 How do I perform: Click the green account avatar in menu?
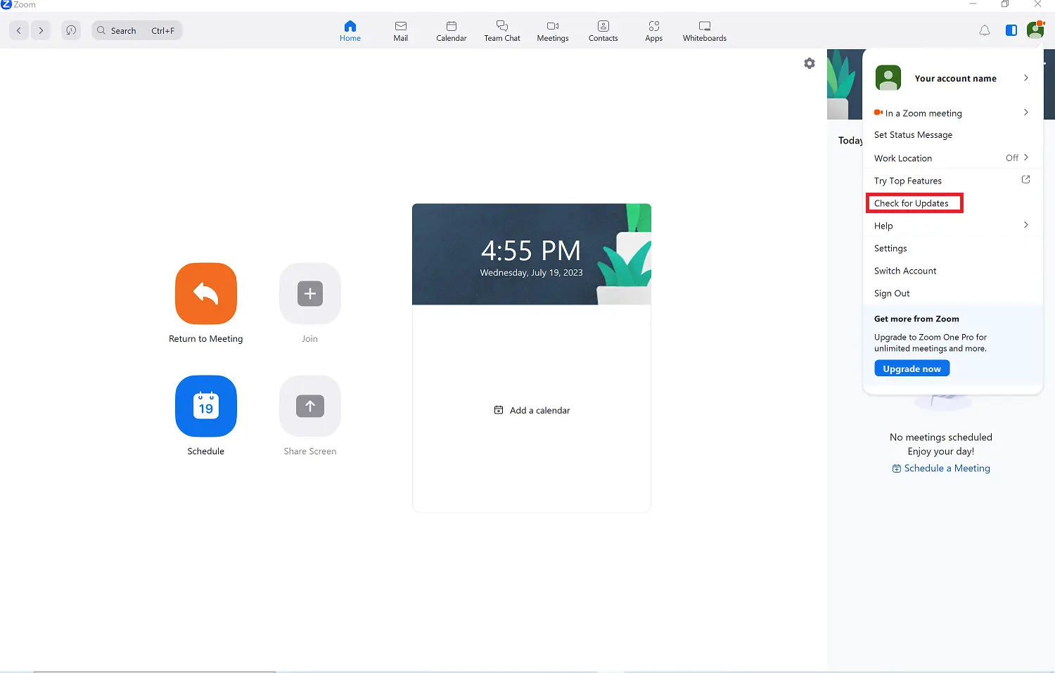pyautogui.click(x=888, y=78)
